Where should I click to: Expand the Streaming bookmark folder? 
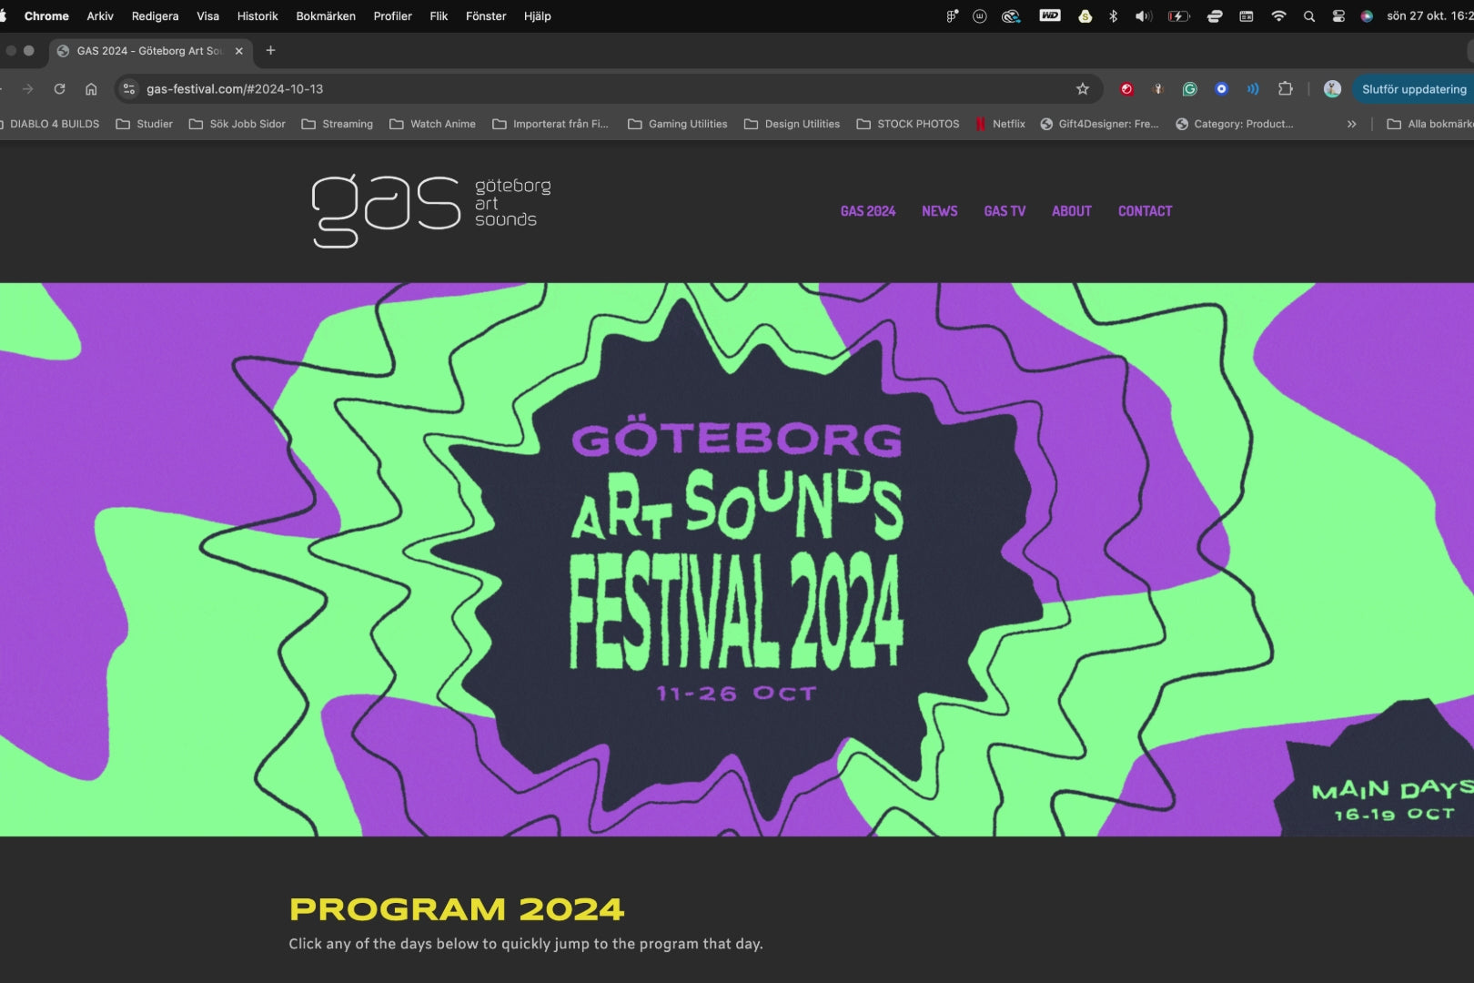pos(337,124)
